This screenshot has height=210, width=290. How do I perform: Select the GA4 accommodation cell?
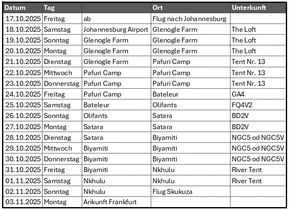(258, 94)
